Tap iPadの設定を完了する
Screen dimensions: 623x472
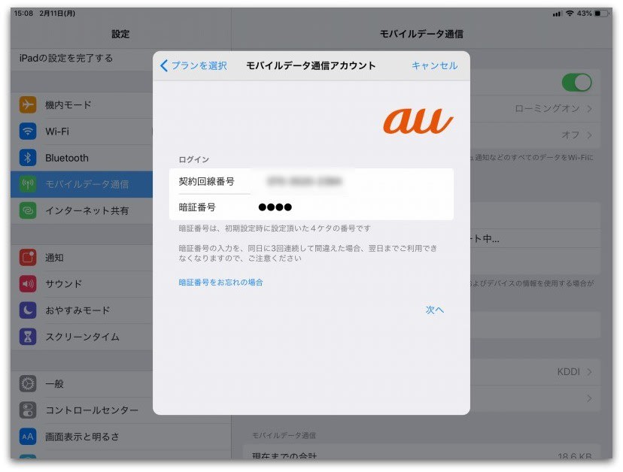(x=66, y=58)
